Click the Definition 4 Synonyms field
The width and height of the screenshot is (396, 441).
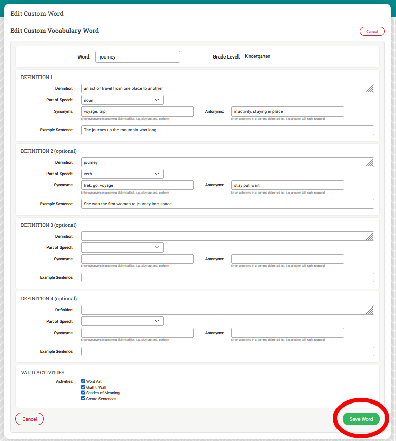[137, 333]
